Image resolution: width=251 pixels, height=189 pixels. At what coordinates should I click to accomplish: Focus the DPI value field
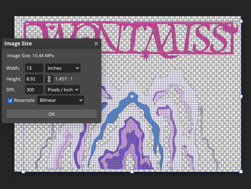34,90
